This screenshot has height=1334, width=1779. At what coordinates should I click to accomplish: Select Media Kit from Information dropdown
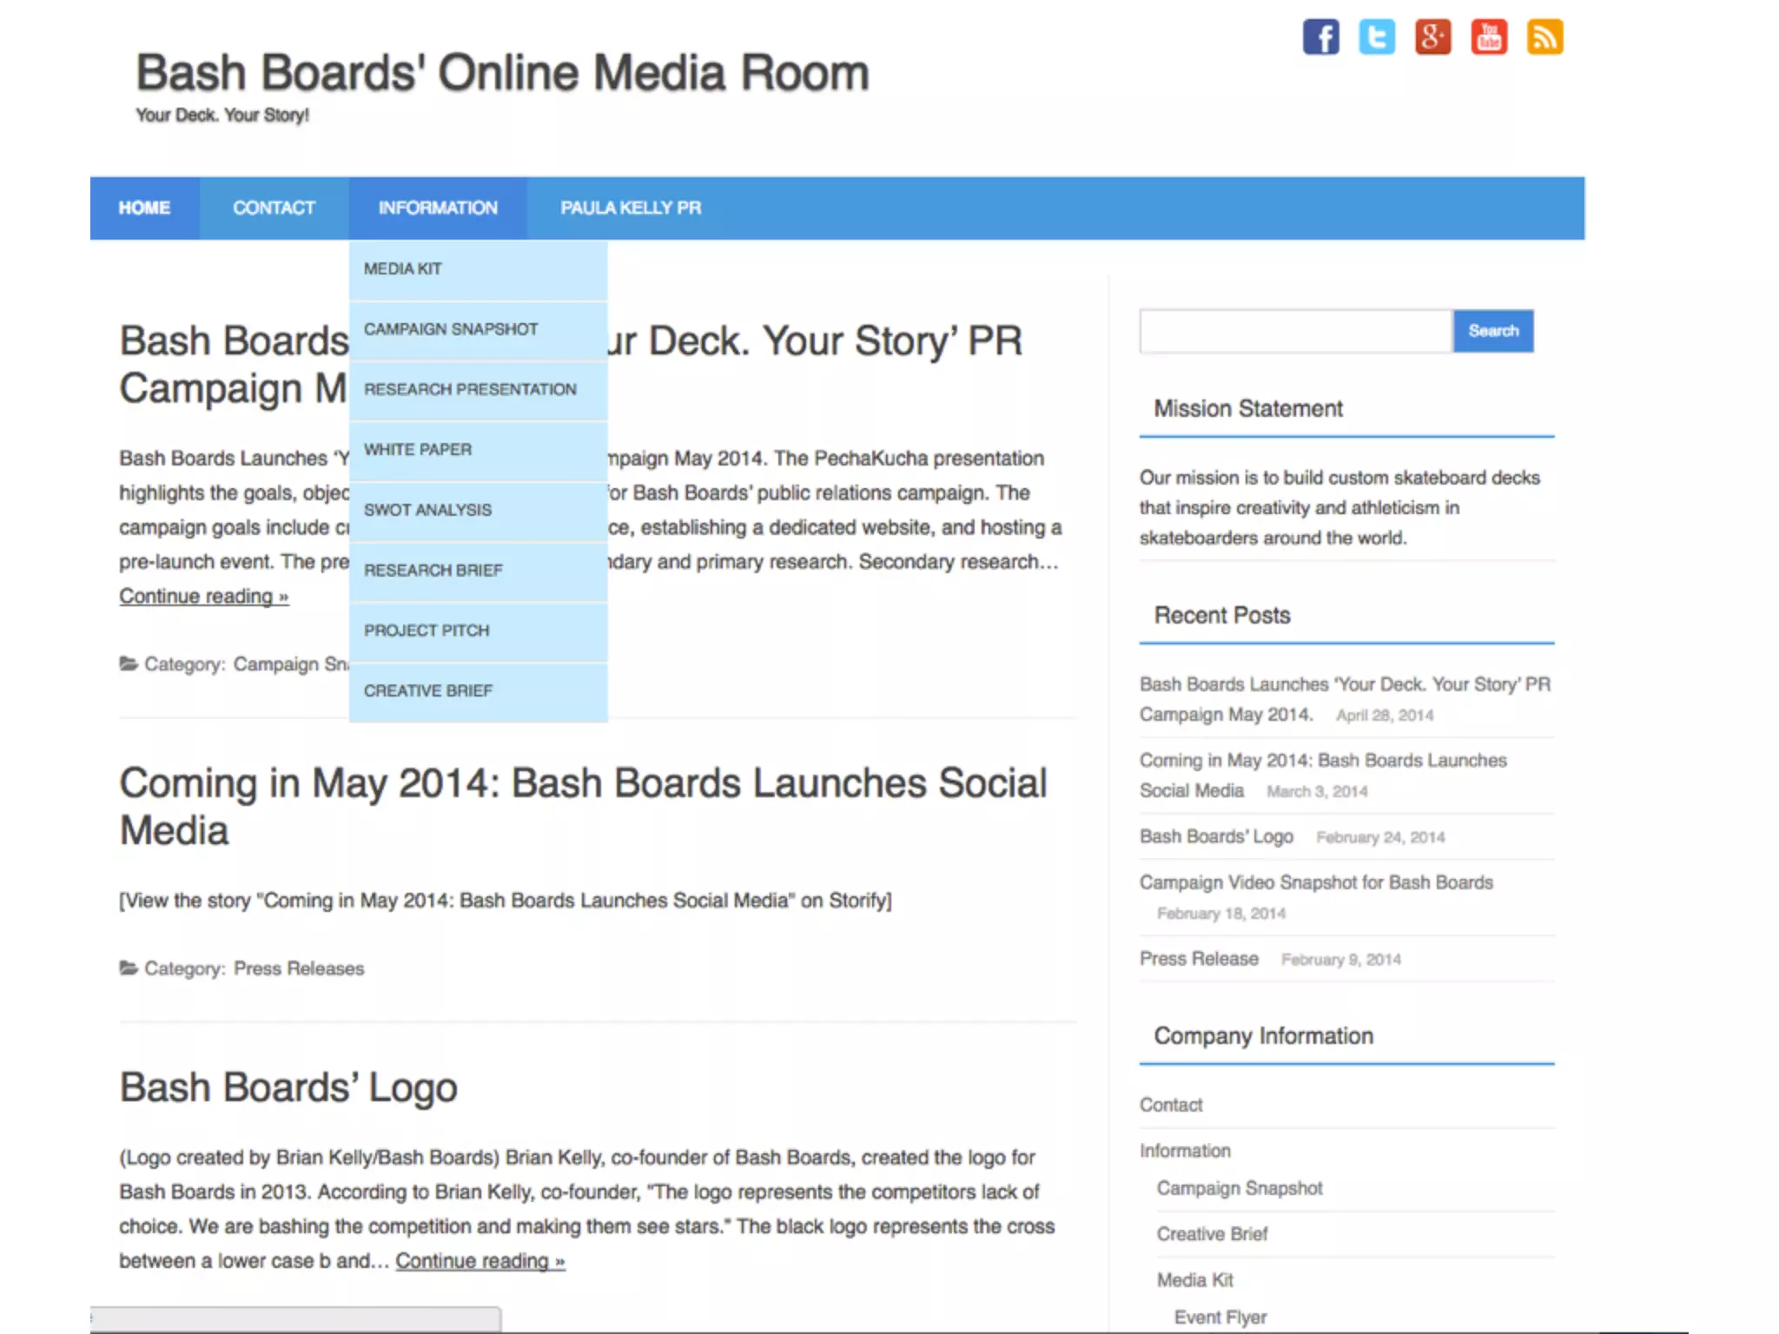403,269
